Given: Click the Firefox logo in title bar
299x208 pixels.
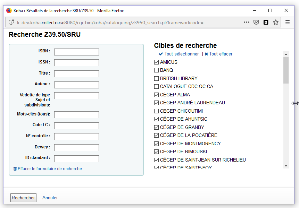Looking at the screenshot, I should (x=9, y=10).
